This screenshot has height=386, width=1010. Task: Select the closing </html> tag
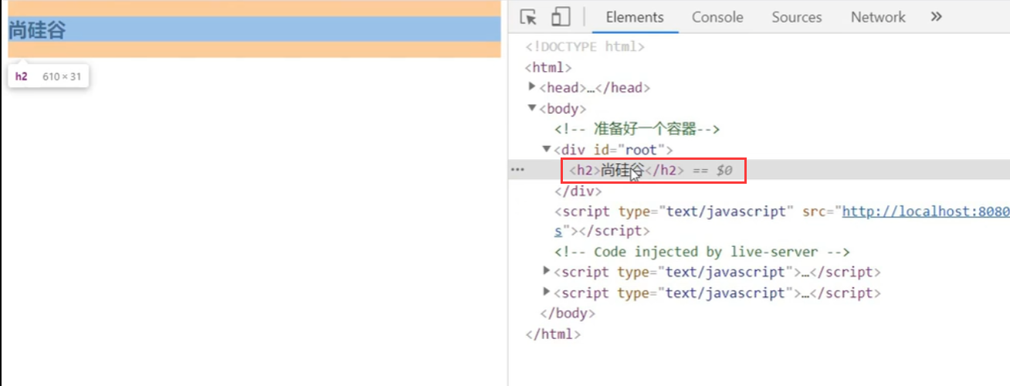coord(552,334)
